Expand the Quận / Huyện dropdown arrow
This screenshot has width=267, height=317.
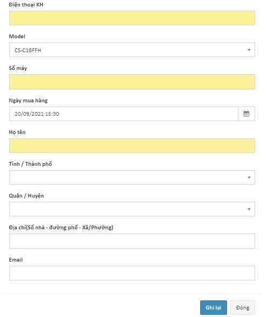click(x=249, y=209)
